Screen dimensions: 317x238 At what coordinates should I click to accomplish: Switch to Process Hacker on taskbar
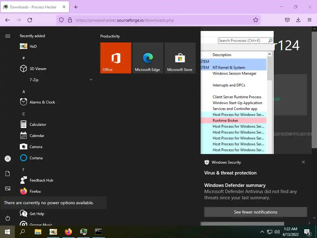point(84,232)
